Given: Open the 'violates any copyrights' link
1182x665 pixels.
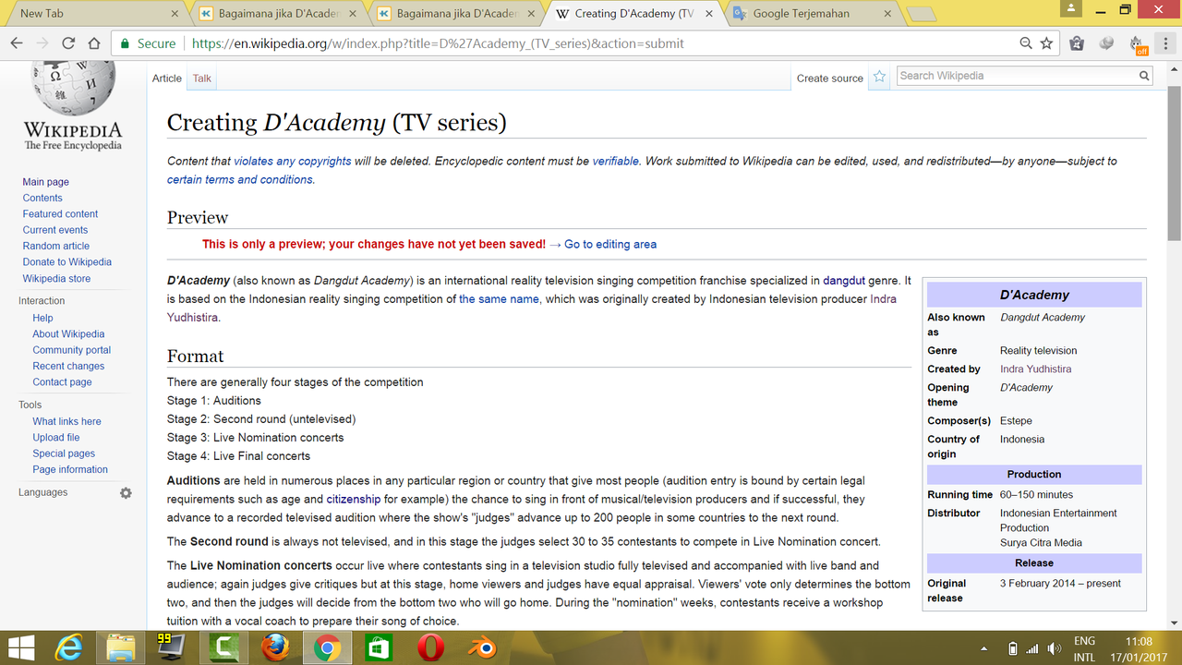Looking at the screenshot, I should 293,161.
